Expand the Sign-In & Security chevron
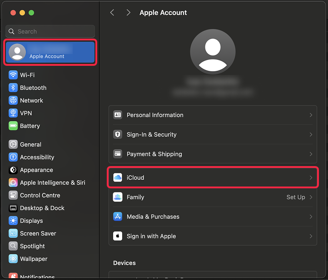The image size is (328, 280). pos(311,135)
